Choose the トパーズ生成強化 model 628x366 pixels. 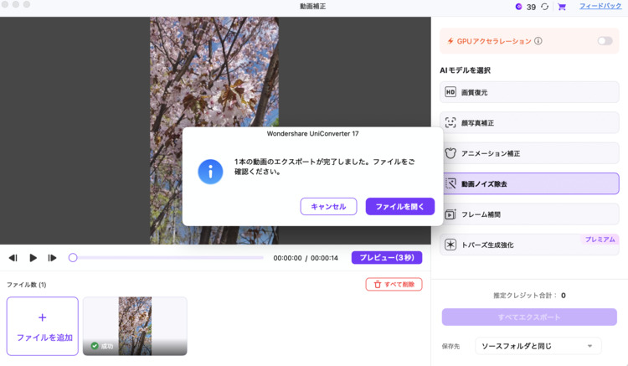(529, 245)
